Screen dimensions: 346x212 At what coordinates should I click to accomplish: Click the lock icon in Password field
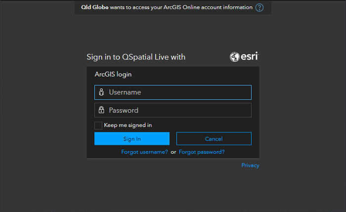(101, 110)
